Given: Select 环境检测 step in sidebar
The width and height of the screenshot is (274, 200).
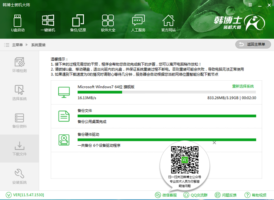Looking at the screenshot, I should coord(19,65).
